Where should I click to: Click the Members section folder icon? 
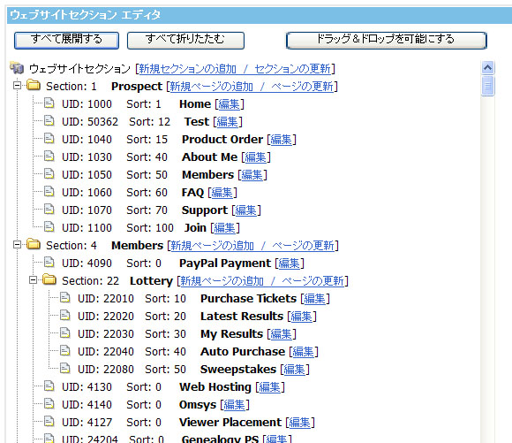click(34, 244)
